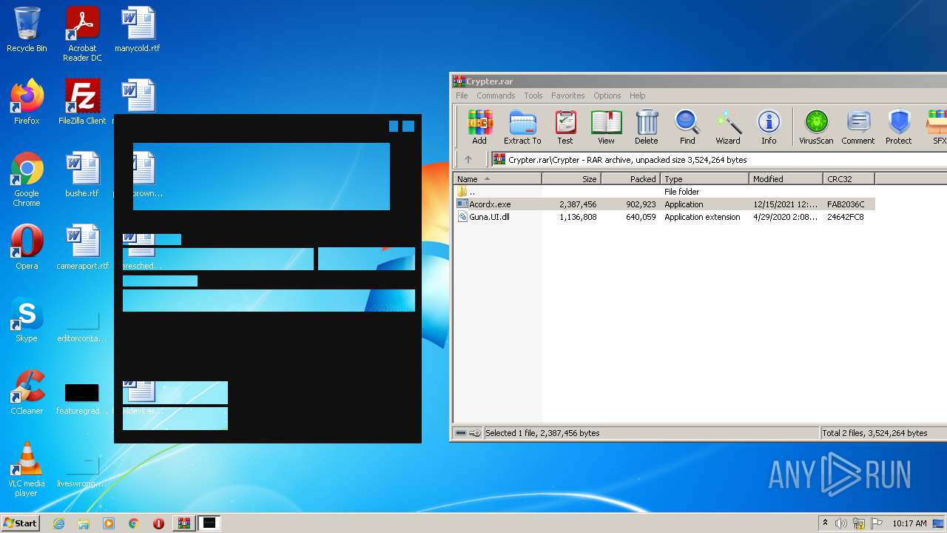
Task: Click the View file icon
Action: point(606,127)
